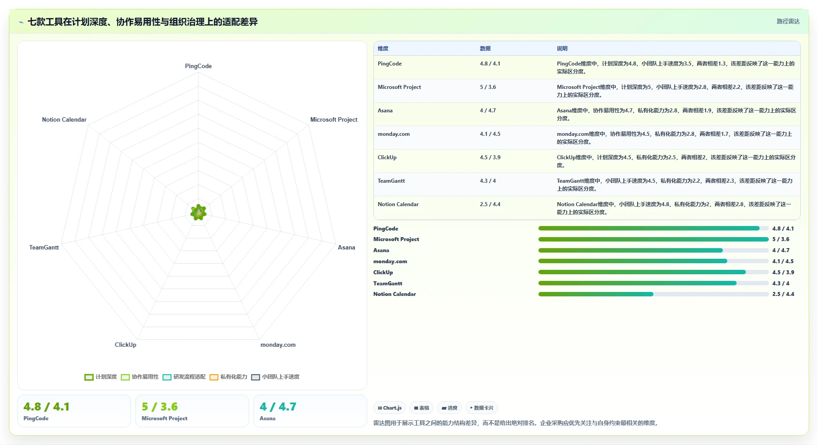Click the green data cluster at radar center
818x445 pixels.
point(199,212)
